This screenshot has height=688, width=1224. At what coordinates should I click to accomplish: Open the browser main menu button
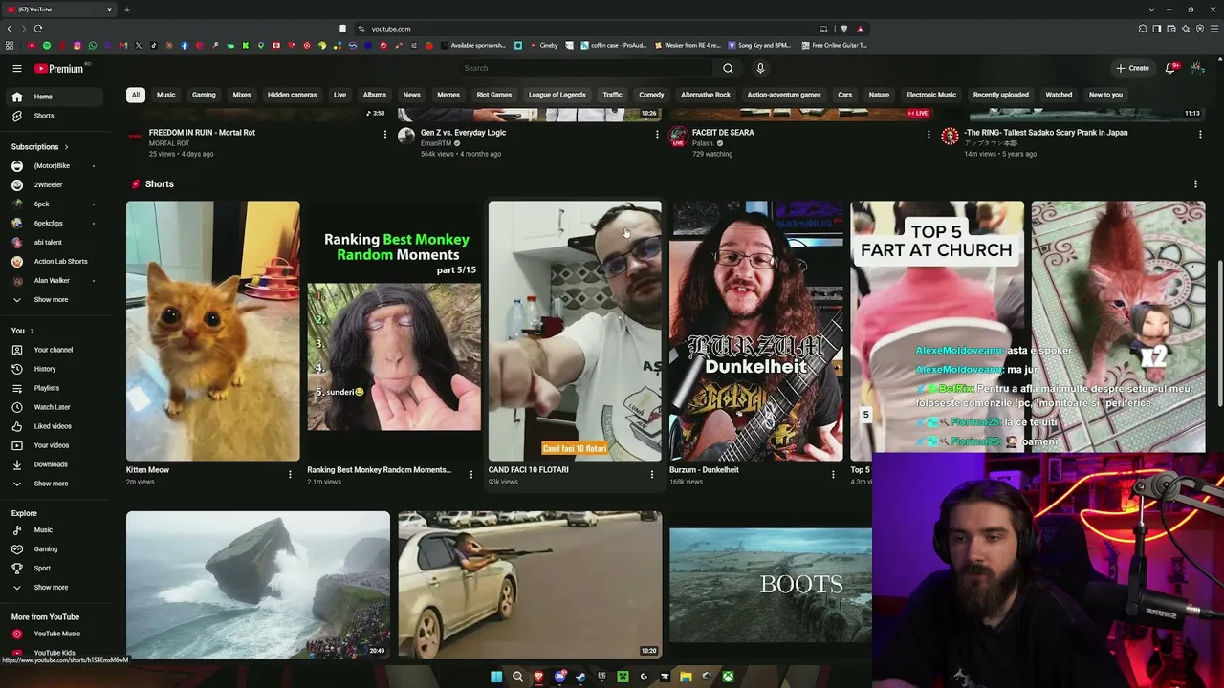(x=1214, y=29)
